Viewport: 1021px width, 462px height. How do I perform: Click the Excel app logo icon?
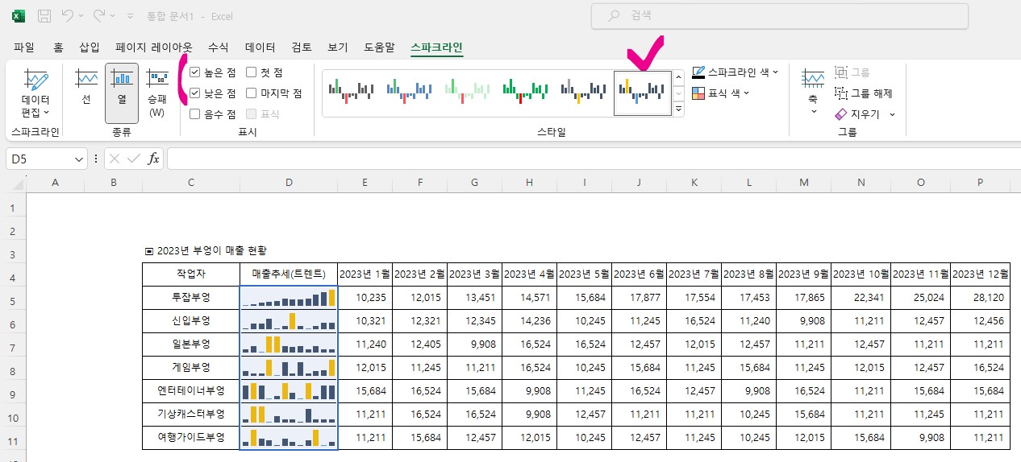(18, 15)
